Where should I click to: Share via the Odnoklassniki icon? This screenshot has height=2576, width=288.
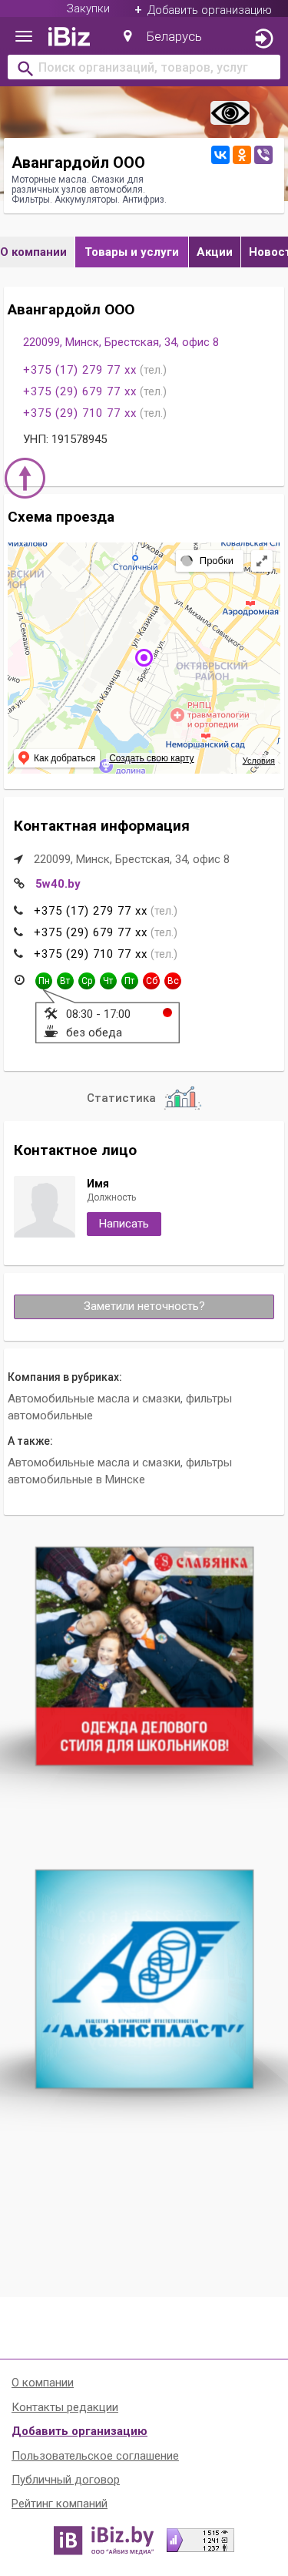(x=241, y=155)
